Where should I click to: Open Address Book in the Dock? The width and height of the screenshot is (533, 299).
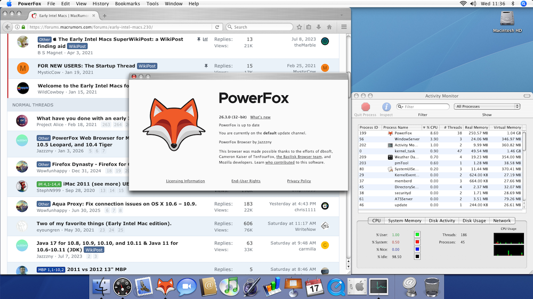pos(208,287)
